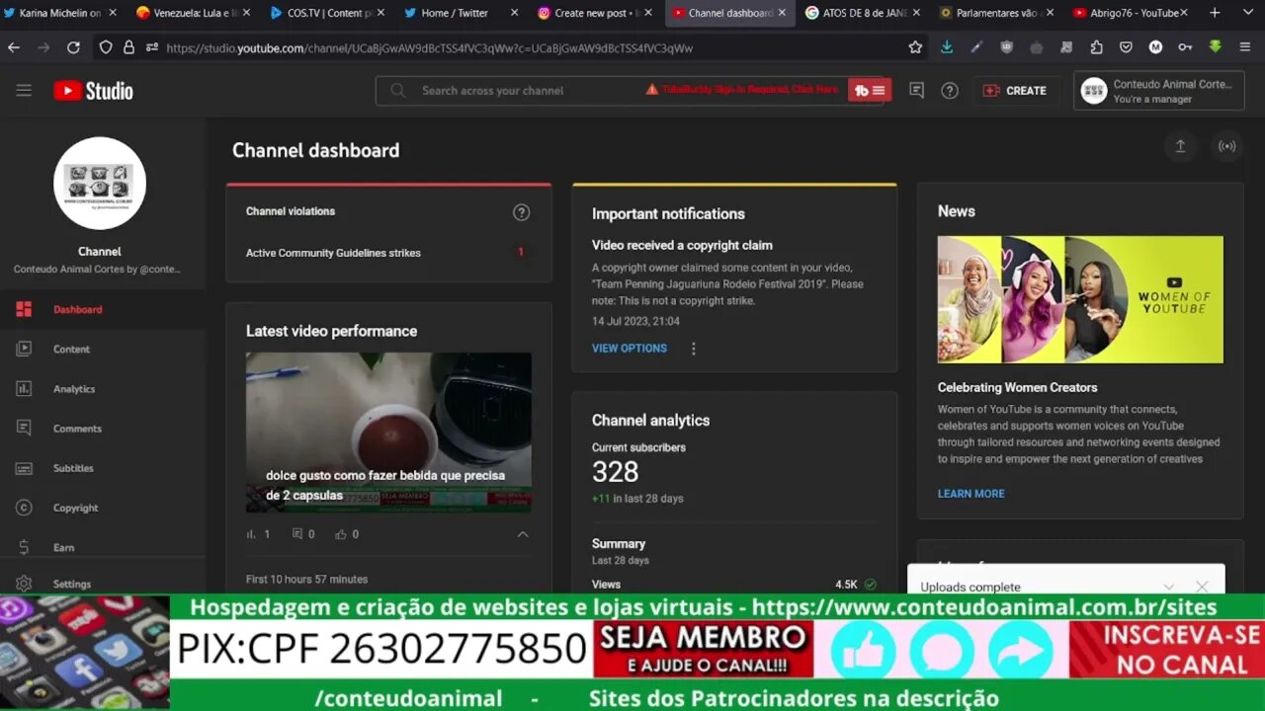Open the help question mark icon
This screenshot has width=1265, height=711.
[950, 91]
